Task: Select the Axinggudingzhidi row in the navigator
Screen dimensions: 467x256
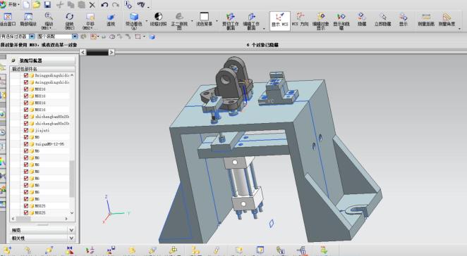Action: [51, 82]
